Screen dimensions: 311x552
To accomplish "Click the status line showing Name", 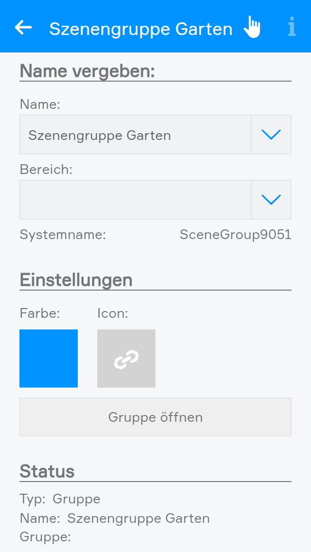I will (115, 518).
